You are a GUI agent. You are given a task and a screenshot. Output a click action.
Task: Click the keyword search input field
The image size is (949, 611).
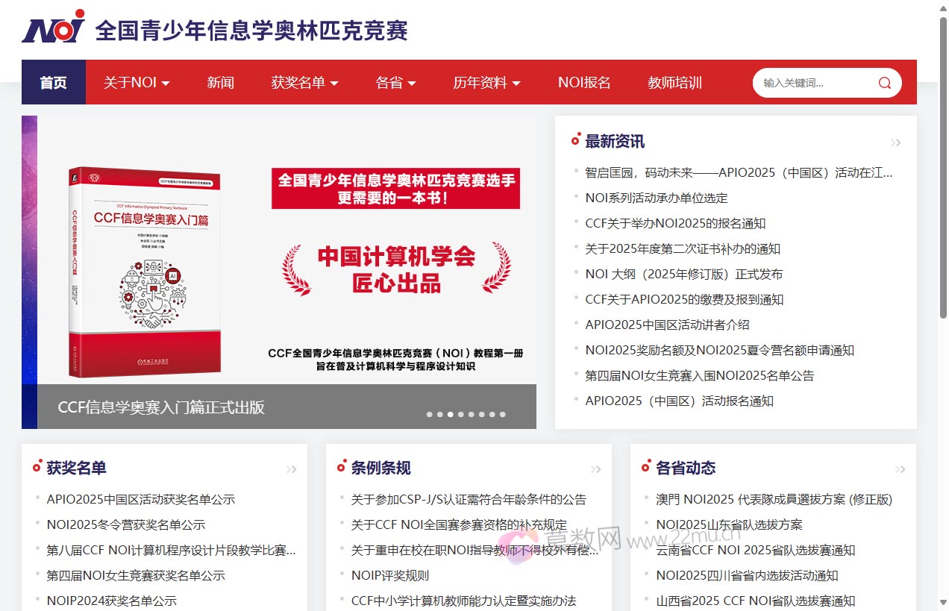click(813, 83)
